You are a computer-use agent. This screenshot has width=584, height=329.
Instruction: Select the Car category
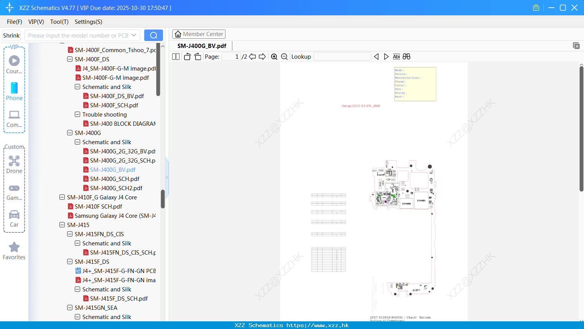pyautogui.click(x=14, y=219)
